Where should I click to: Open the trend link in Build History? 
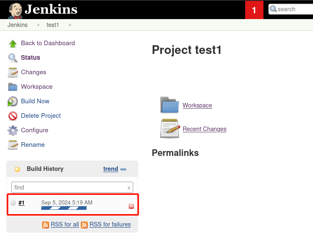pyautogui.click(x=110, y=169)
